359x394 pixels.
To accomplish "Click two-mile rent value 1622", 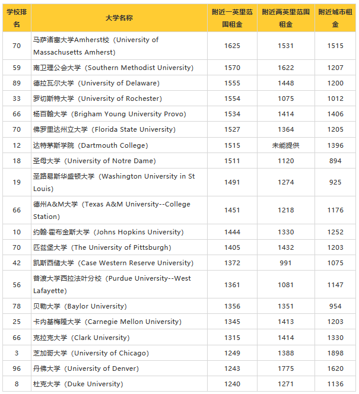I will pos(285,68).
